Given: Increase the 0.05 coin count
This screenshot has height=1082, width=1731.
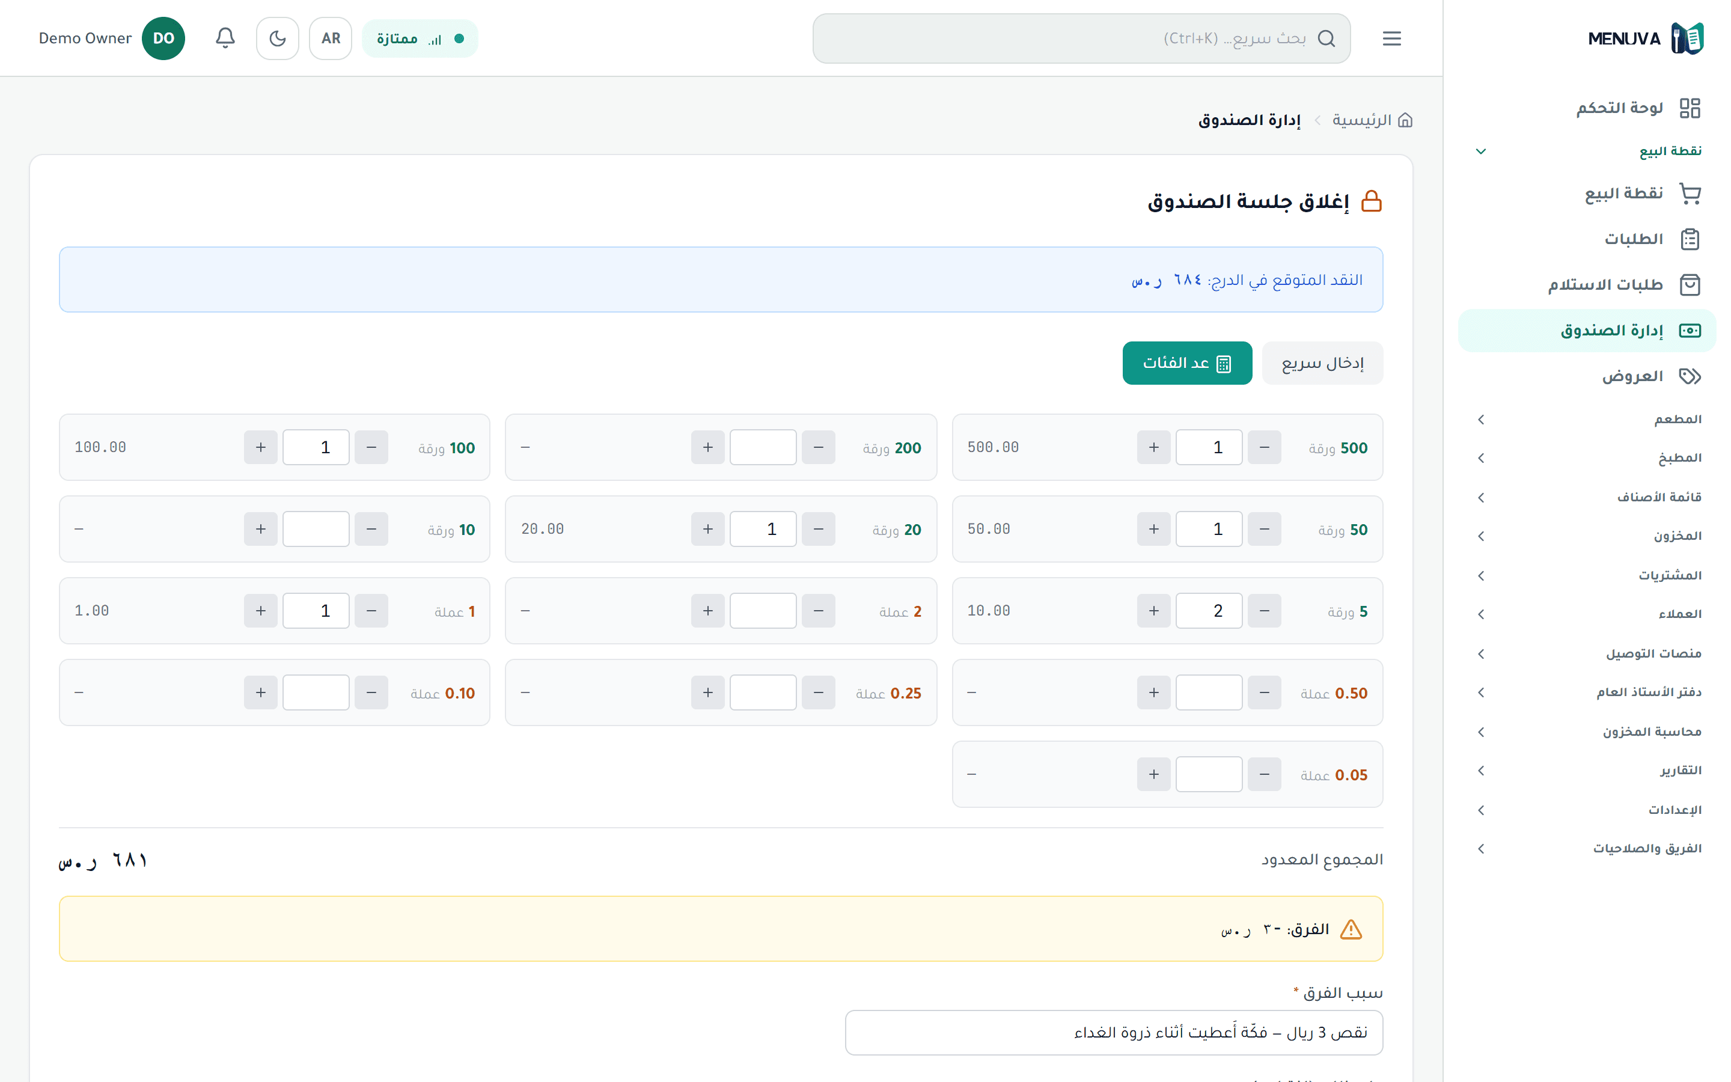Looking at the screenshot, I should point(1154,774).
